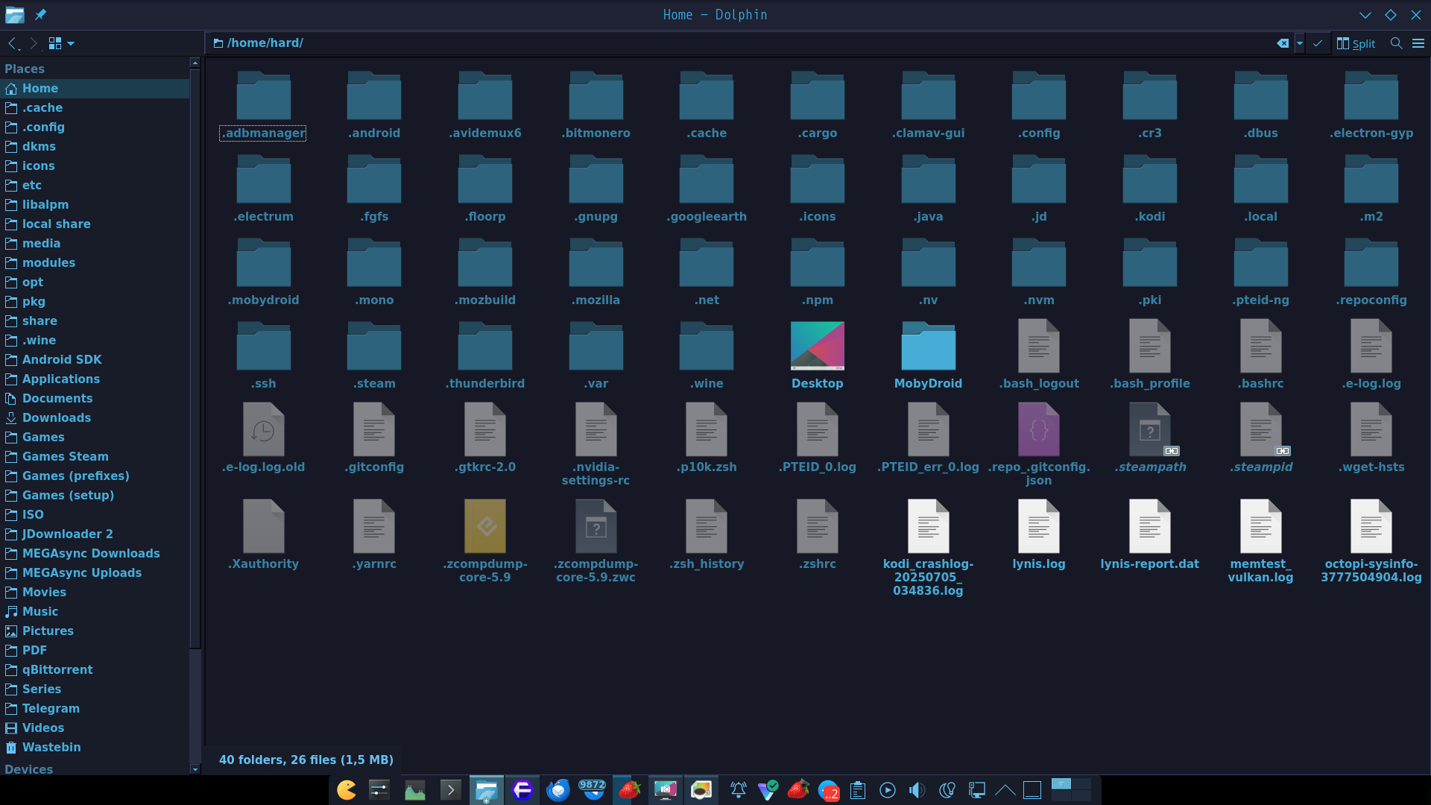Open the Desktop folder
Viewport: 1431px width, 805px height.
tap(817, 355)
